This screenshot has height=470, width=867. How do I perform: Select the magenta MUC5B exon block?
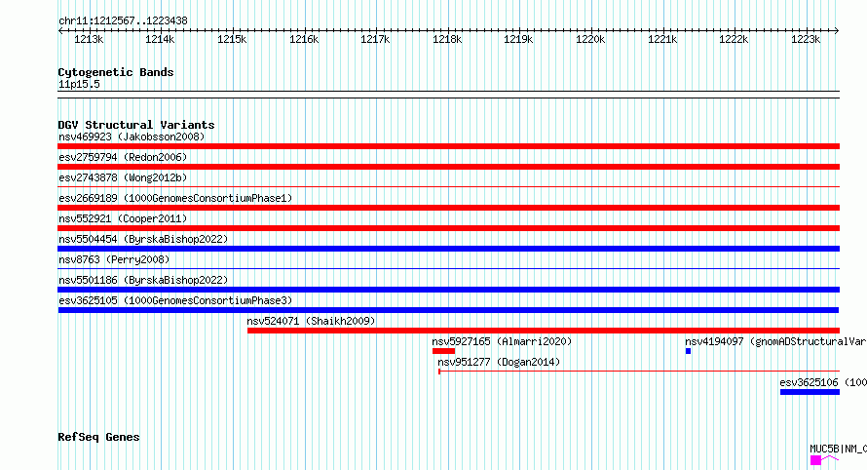click(x=815, y=460)
